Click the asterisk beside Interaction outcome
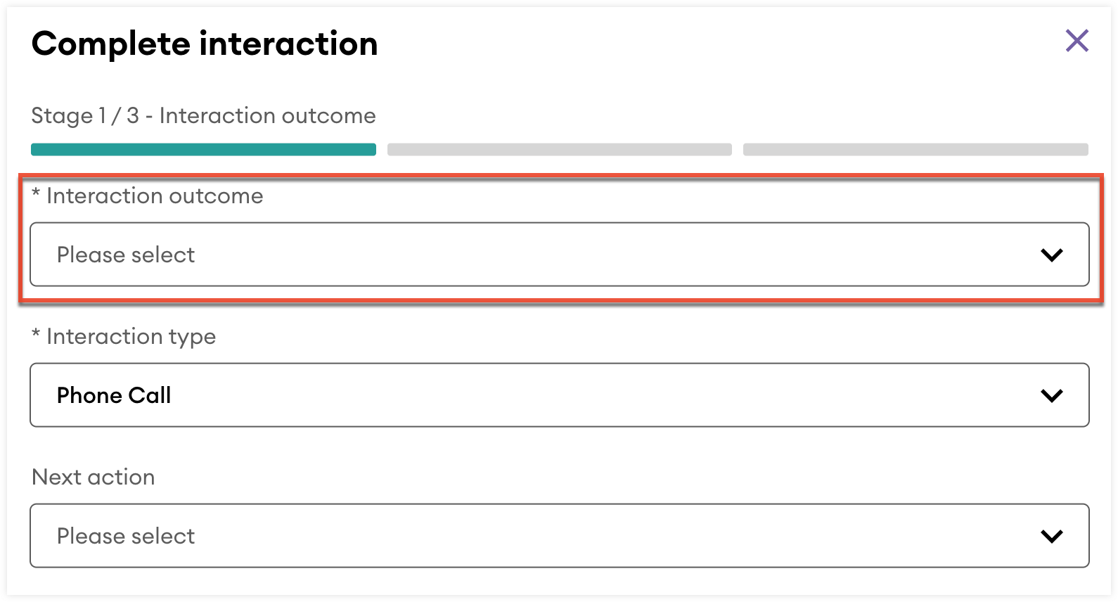1118x602 pixels. pos(36,194)
